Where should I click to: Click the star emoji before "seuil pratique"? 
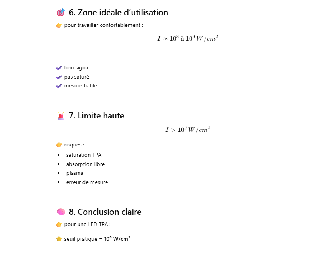tap(59, 239)
